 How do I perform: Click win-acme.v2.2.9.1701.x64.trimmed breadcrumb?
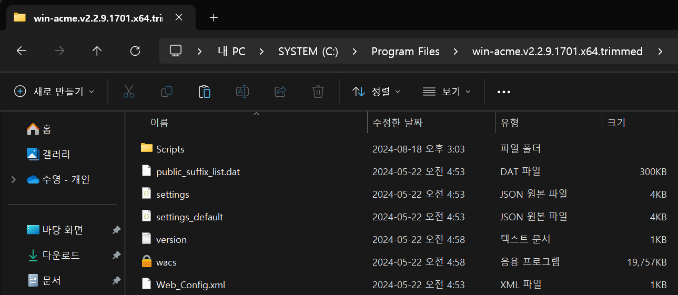click(558, 52)
